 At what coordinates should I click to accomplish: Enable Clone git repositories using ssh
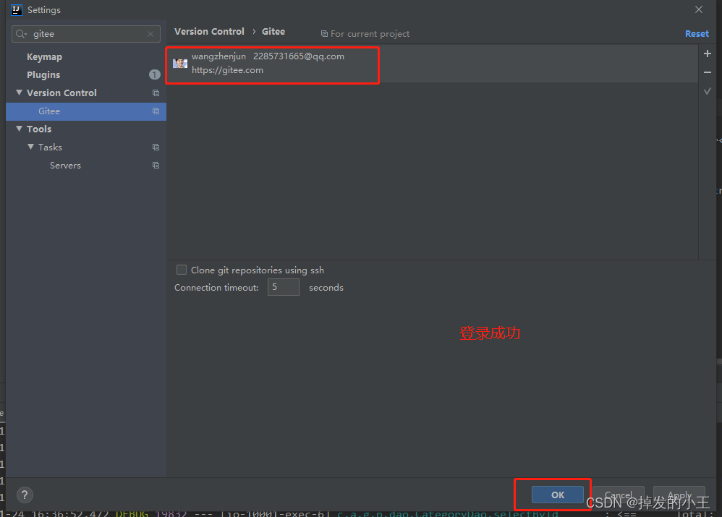[x=182, y=270]
